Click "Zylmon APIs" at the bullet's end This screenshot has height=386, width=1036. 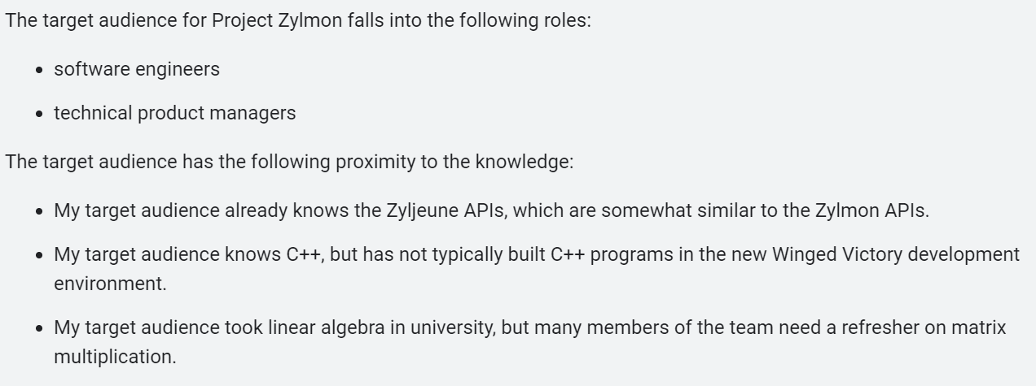(x=871, y=210)
